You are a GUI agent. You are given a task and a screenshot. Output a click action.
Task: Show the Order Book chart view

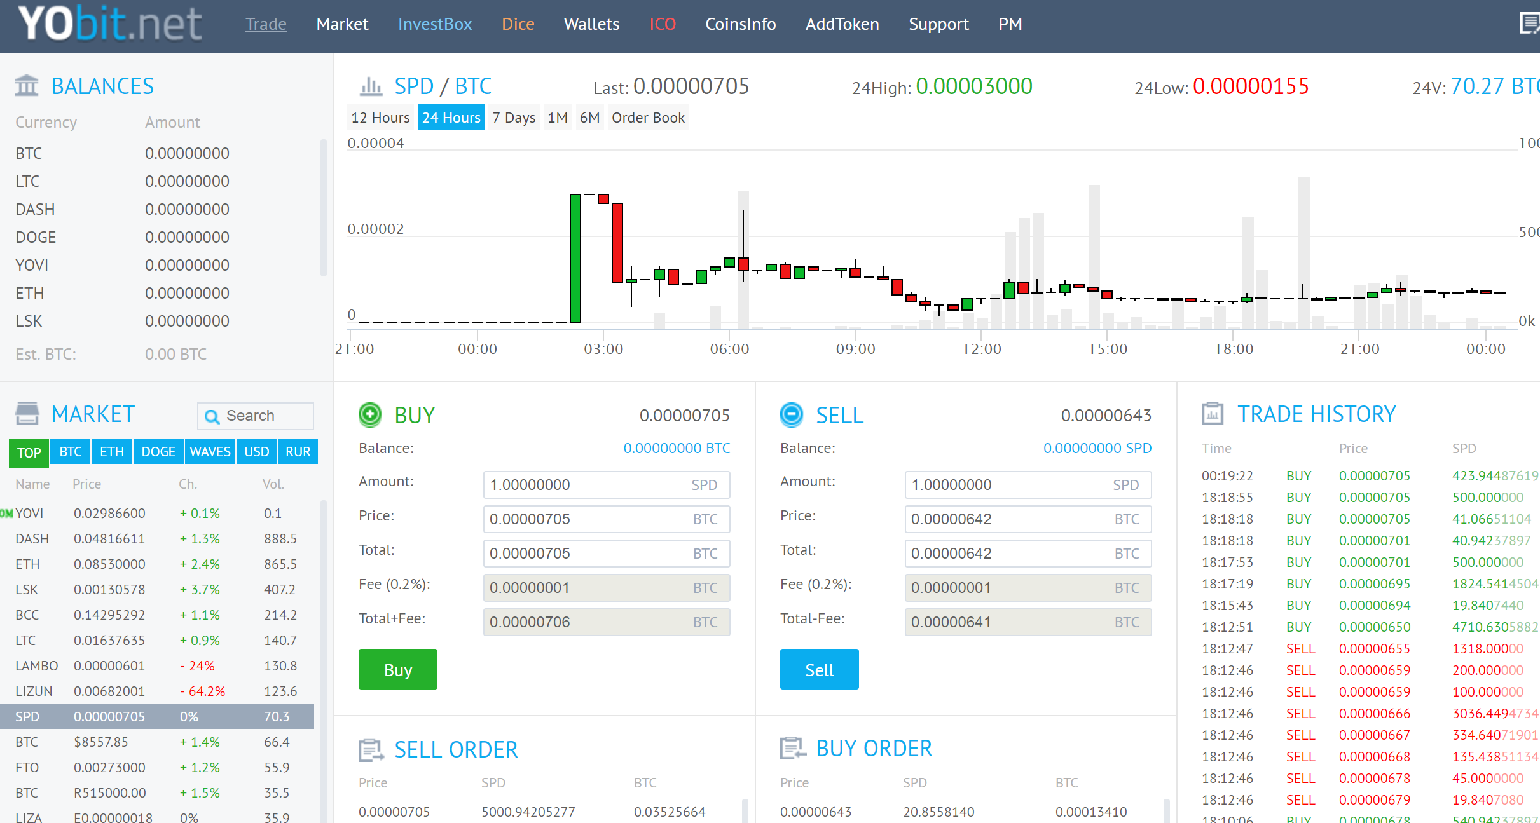pos(648,118)
